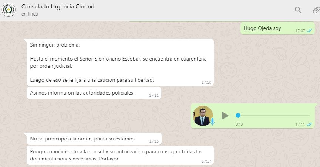Play the 0:43 voice message
This screenshot has height=167, width=320.
coord(225,116)
